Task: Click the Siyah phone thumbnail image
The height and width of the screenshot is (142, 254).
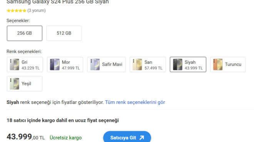Action: (x=177, y=64)
